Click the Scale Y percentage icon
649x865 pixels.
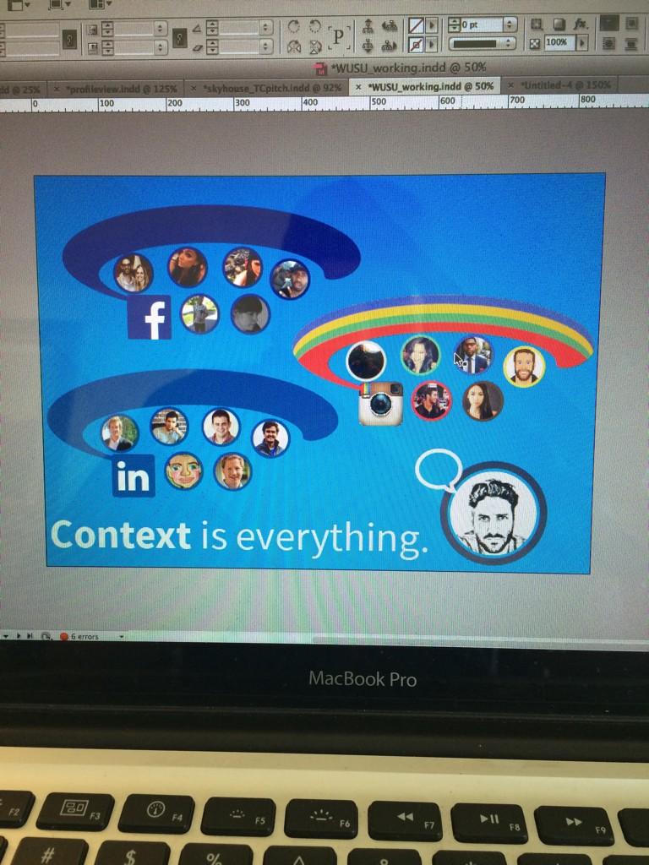click(92, 48)
